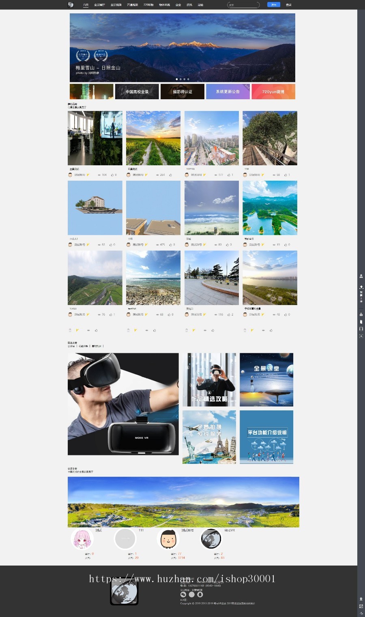The height and width of the screenshot is (617, 365).
Task: Click the author avatar under the beach panorama
Action: pos(187,245)
